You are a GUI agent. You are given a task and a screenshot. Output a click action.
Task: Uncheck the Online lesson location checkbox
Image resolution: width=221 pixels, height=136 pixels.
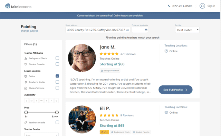click(x=57, y=76)
